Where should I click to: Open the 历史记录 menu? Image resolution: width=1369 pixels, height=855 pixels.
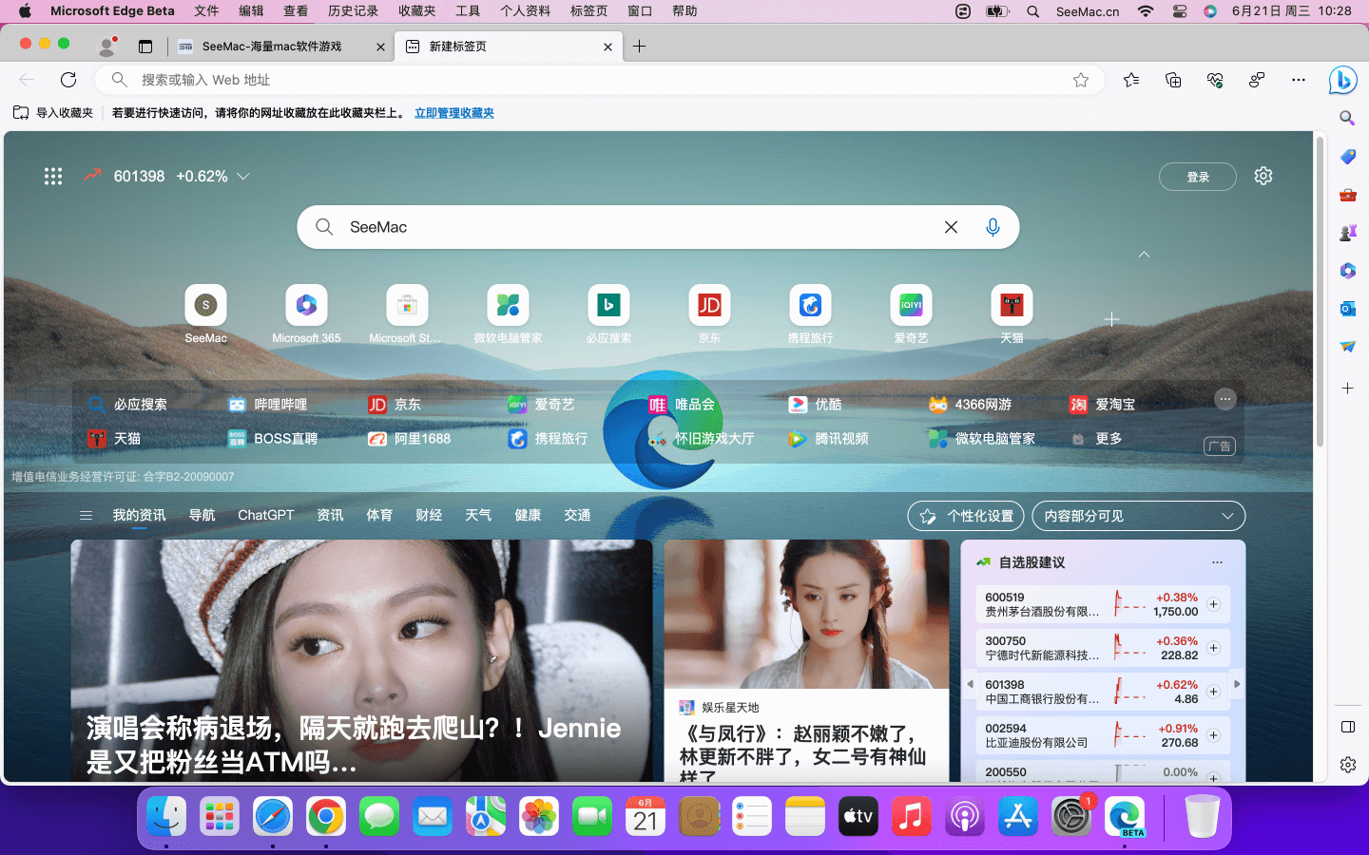point(353,11)
